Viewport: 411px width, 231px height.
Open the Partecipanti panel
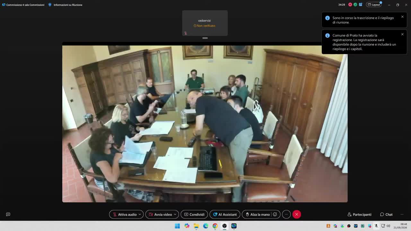[359, 214]
